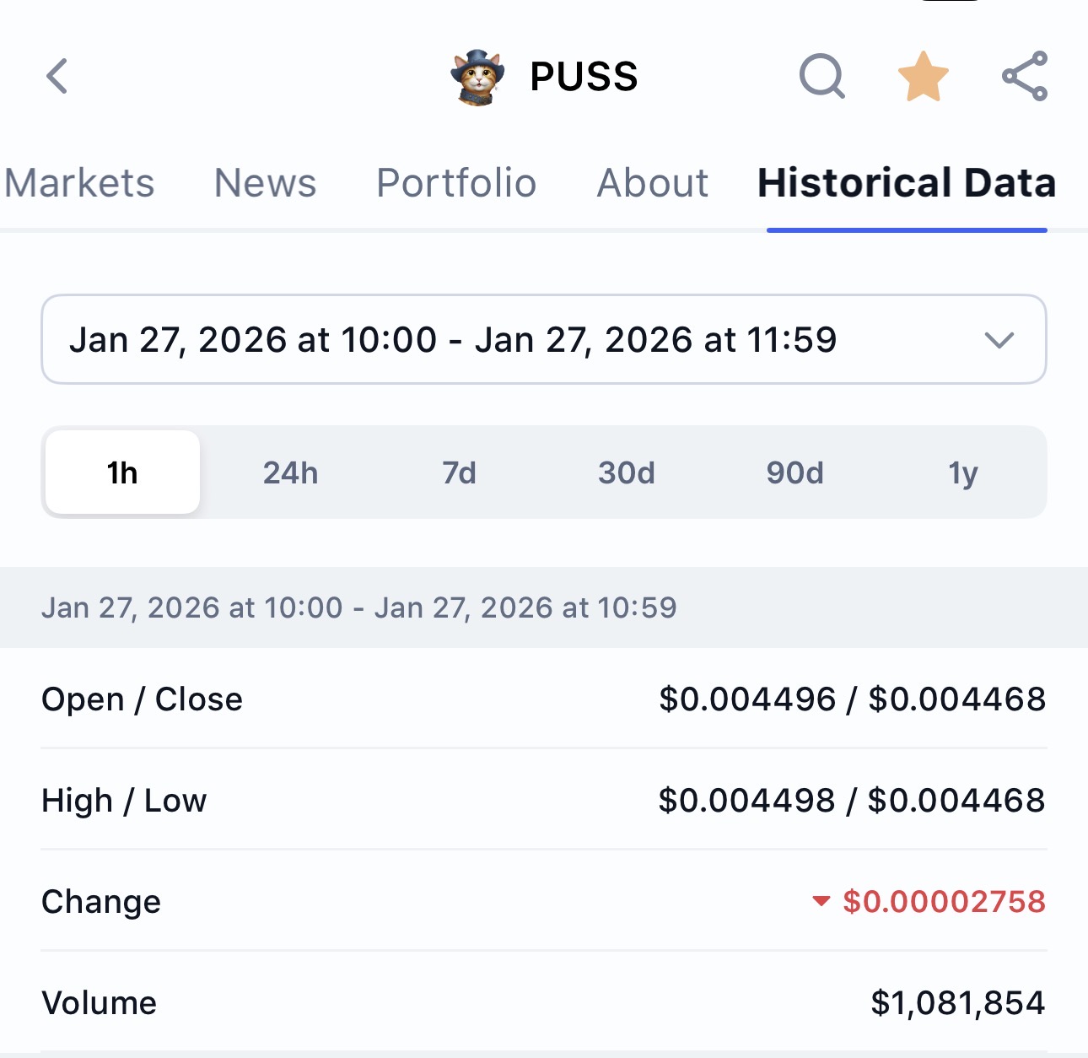Open the search magnifier icon
Screen dimensions: 1088x1058
(821, 76)
